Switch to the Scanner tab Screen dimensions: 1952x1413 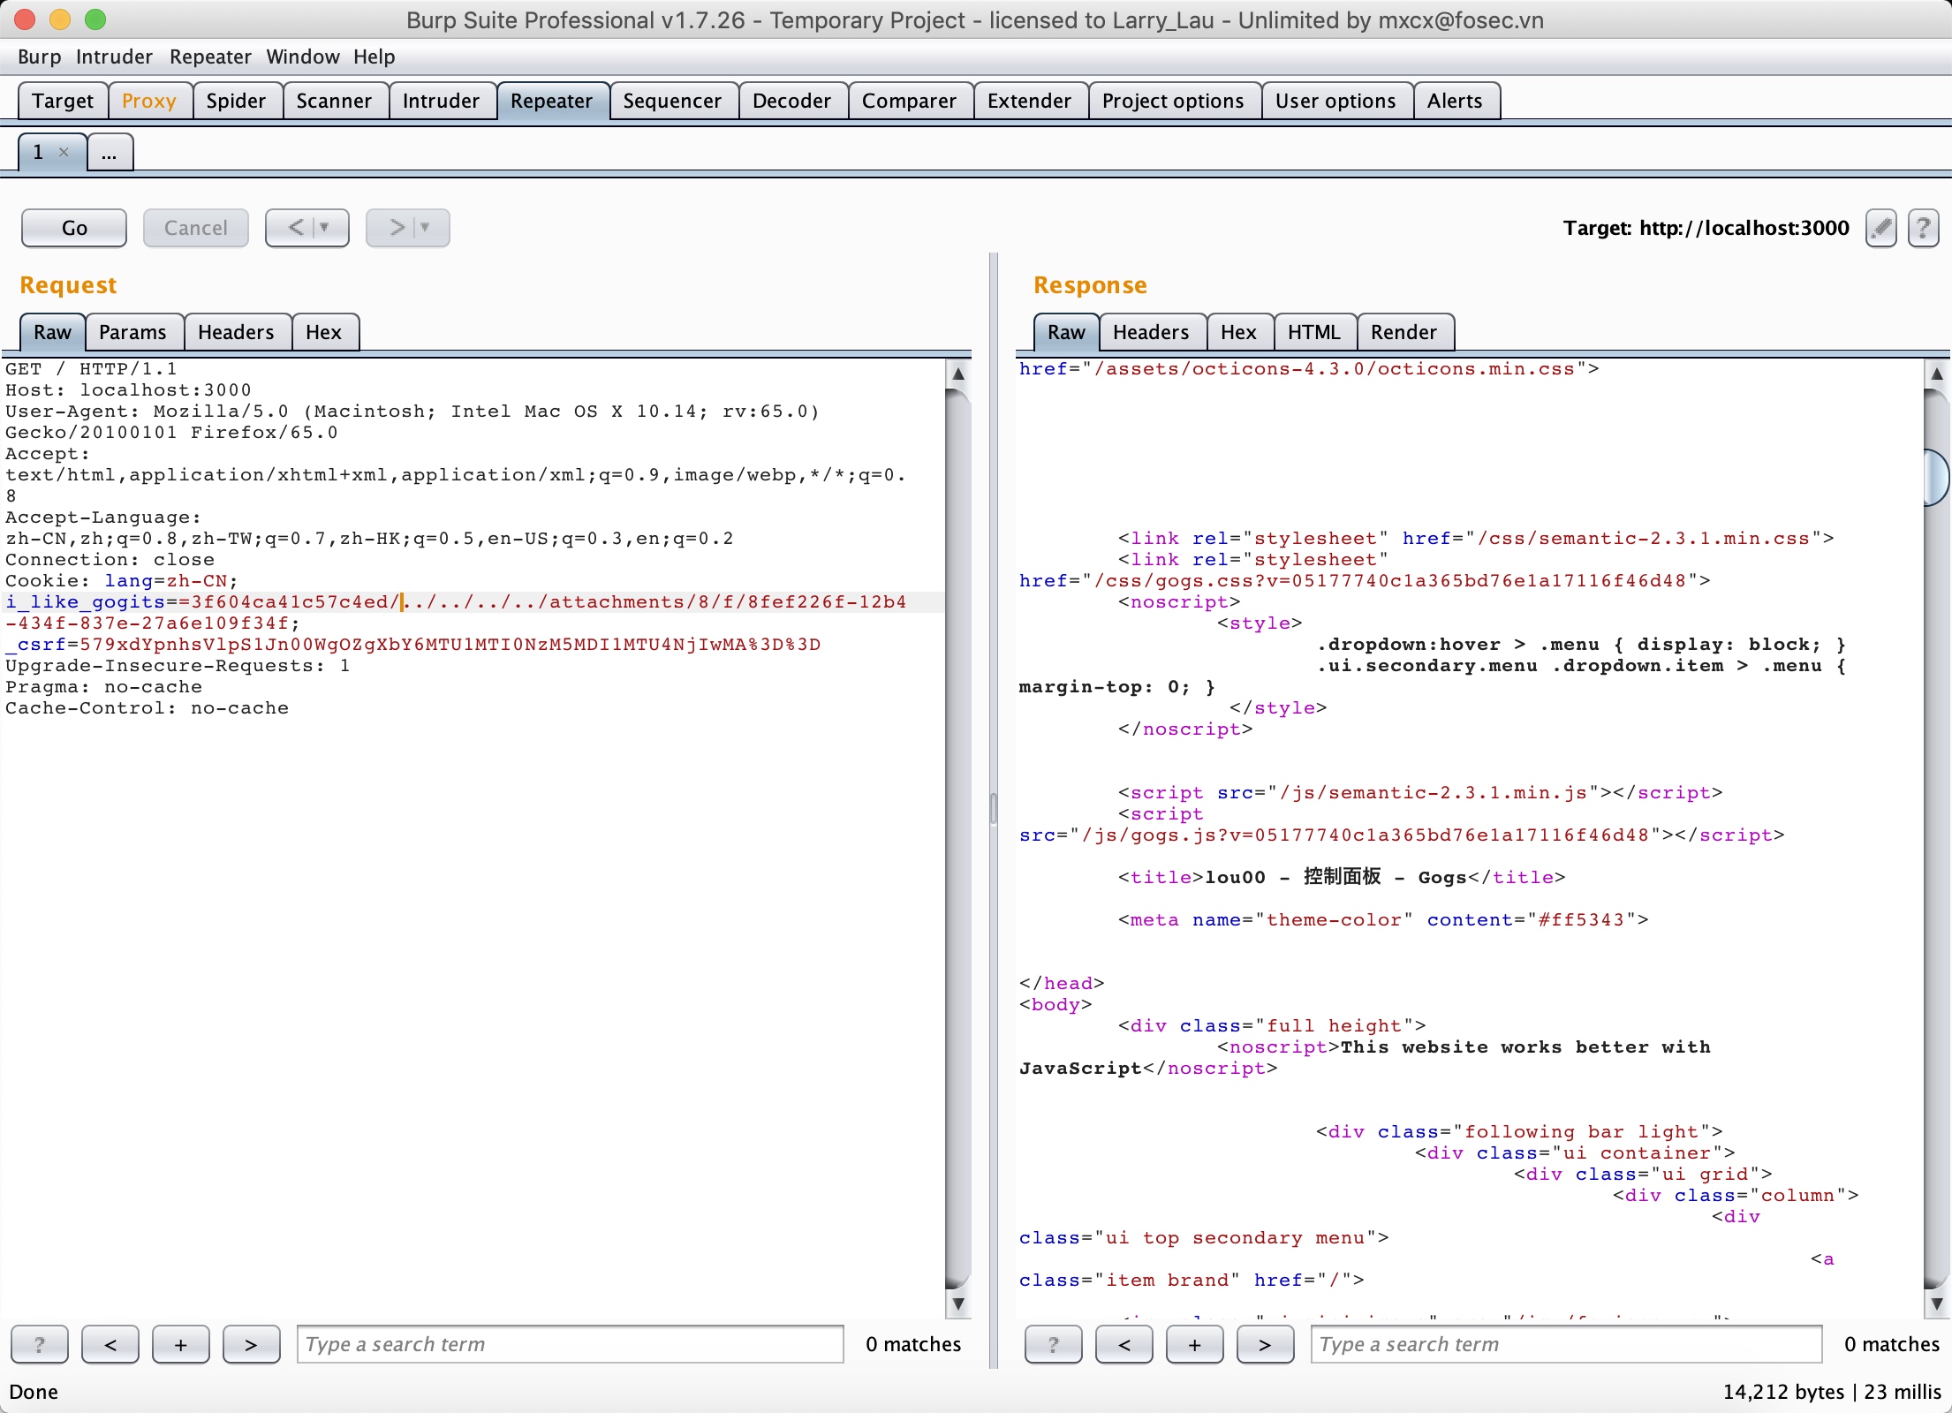click(x=334, y=101)
